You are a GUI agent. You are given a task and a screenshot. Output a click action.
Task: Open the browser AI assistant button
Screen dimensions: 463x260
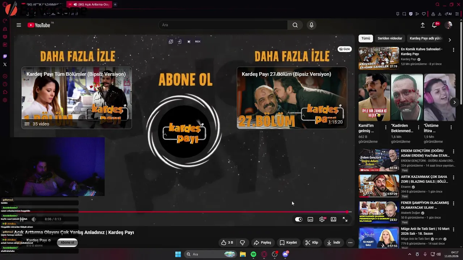448,14
